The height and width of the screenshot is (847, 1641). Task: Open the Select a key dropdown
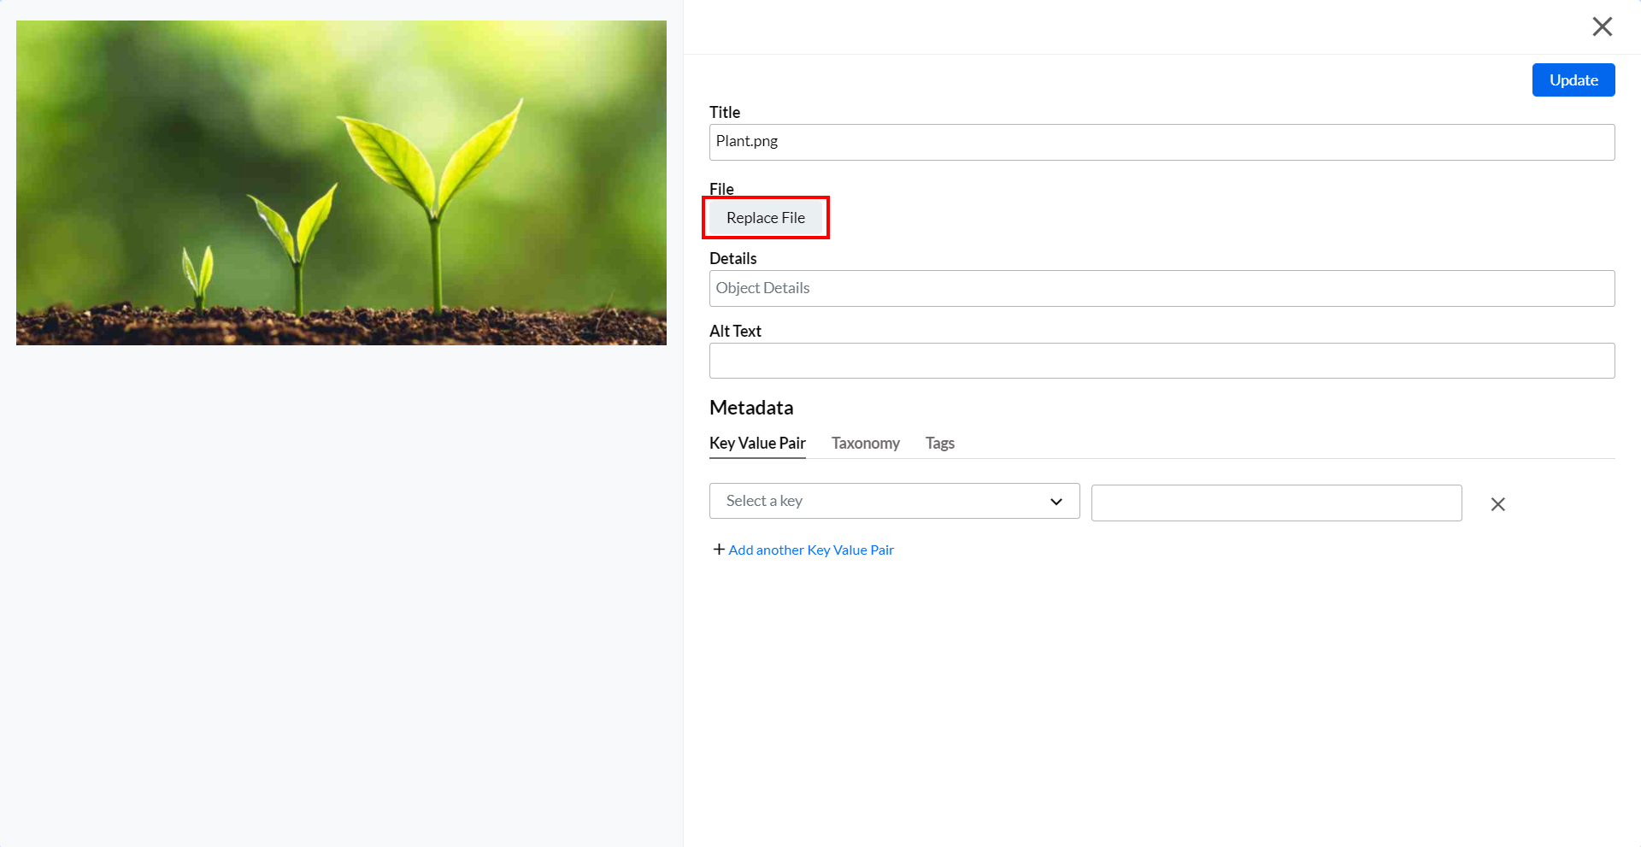click(894, 501)
